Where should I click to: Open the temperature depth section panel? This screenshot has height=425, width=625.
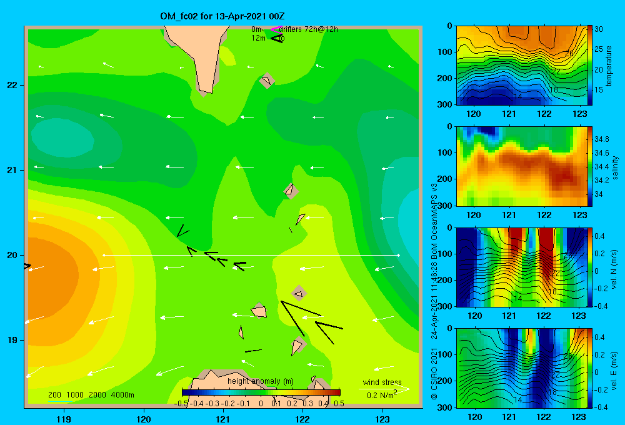[522, 66]
